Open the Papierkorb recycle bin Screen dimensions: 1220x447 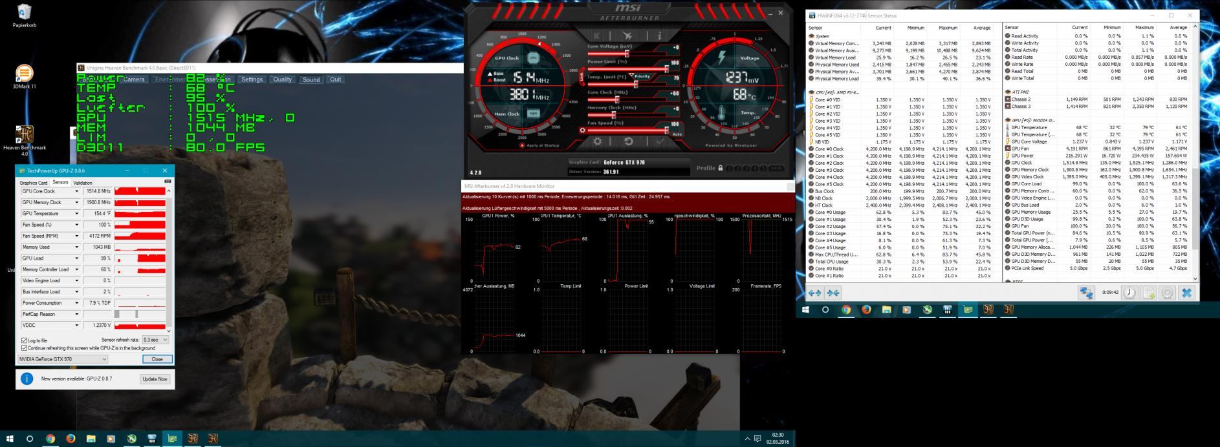[x=25, y=16]
